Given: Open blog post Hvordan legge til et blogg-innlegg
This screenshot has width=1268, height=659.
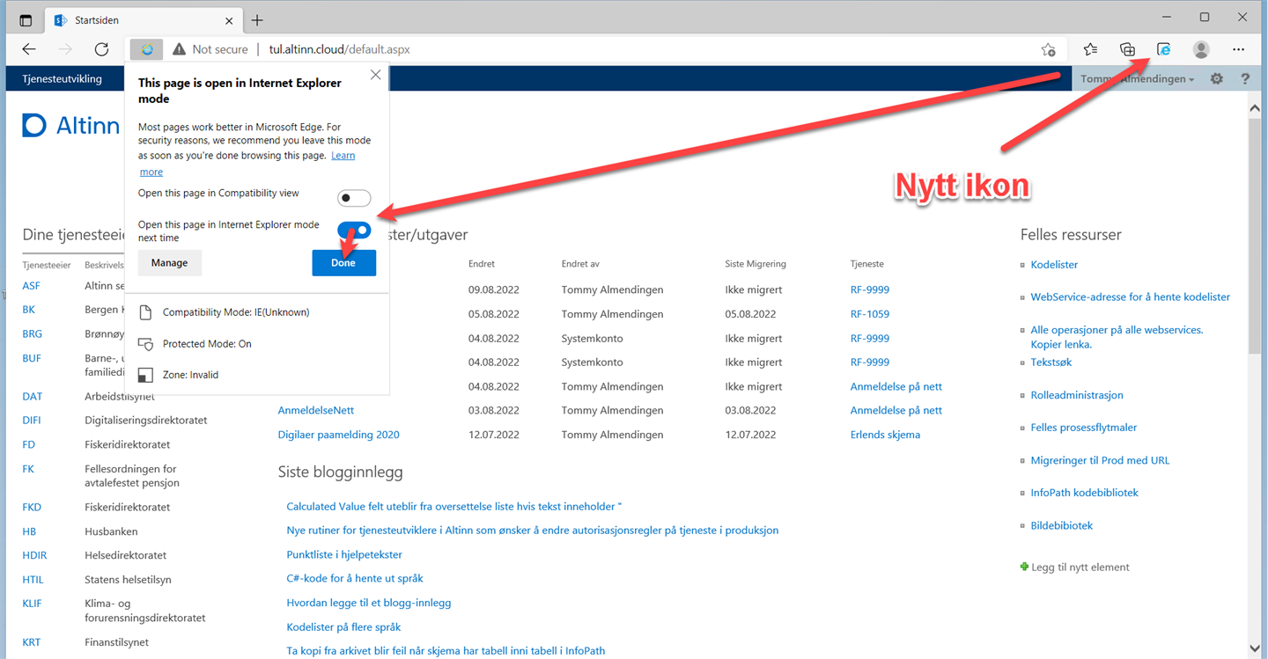Looking at the screenshot, I should point(368,603).
